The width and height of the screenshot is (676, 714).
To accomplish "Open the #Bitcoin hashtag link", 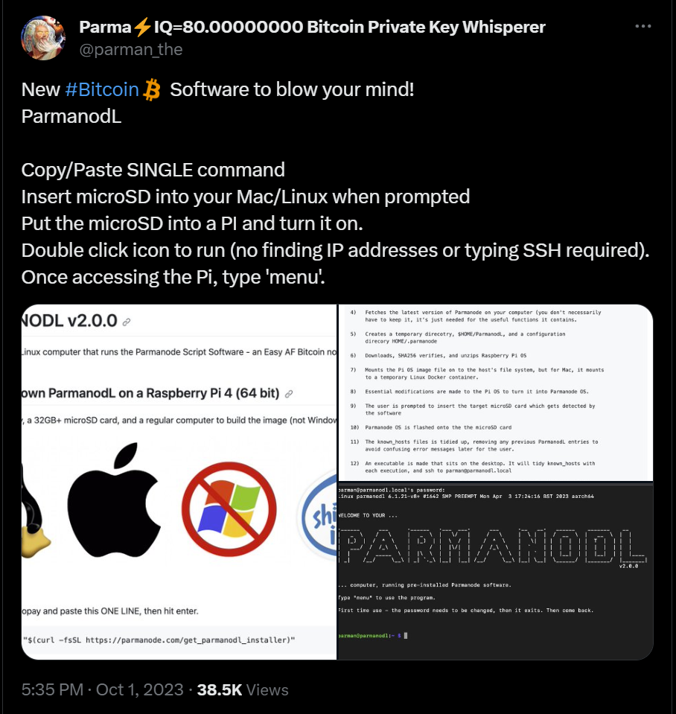I will [102, 89].
